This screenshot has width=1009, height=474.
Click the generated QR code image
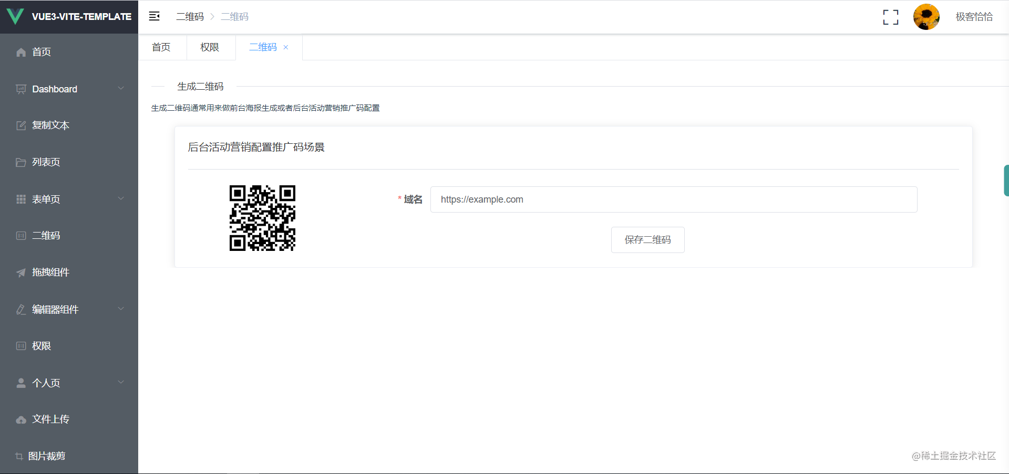pos(262,218)
